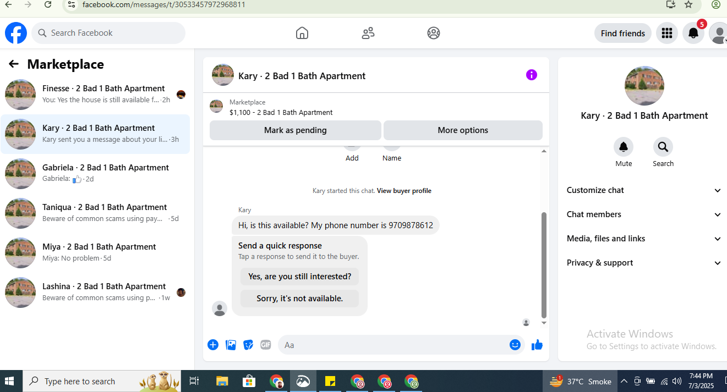Send 'Yes, are you still interested?' response

[299, 277]
